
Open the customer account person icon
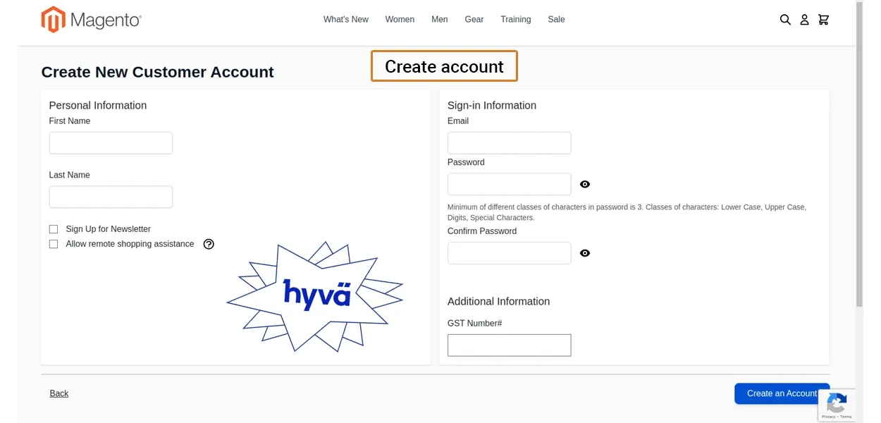804,20
